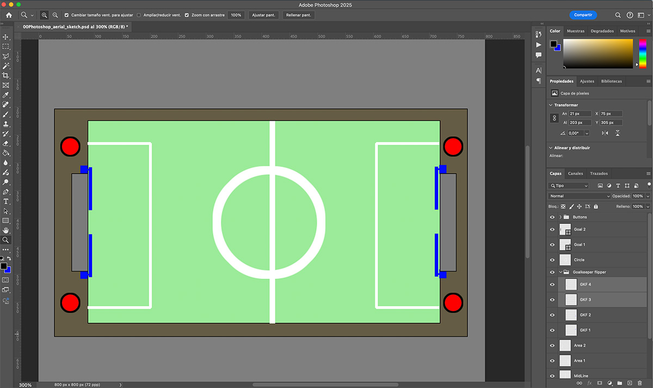The width and height of the screenshot is (653, 388).
Task: Choose the Zoom In mode icon
Action: tap(45, 15)
